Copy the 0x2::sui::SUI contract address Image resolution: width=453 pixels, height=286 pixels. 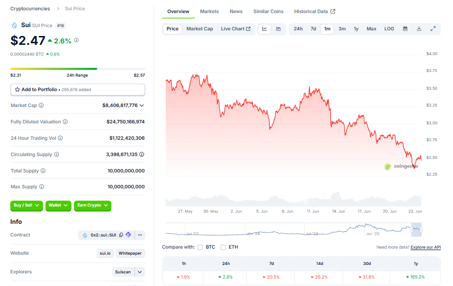tap(122, 235)
